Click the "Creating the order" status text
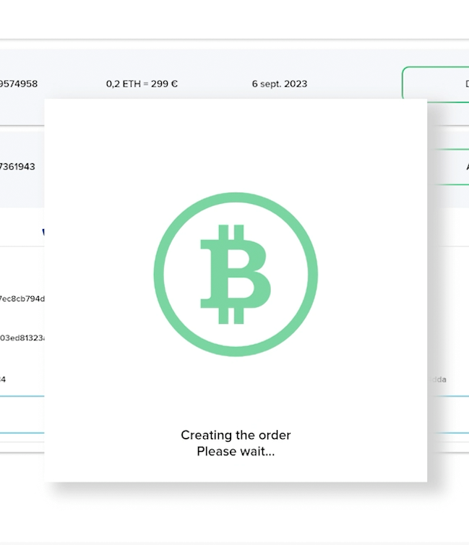Image resolution: width=469 pixels, height=545 pixels. pos(236,435)
